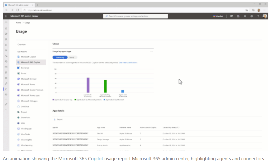Show all ellipsis in left rail
The width and height of the screenshot is (270, 164).
click(6, 110)
